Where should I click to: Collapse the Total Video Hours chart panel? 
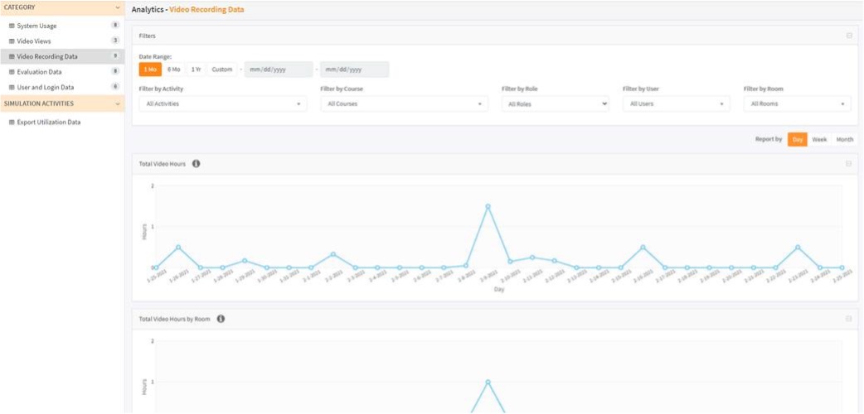(x=848, y=164)
